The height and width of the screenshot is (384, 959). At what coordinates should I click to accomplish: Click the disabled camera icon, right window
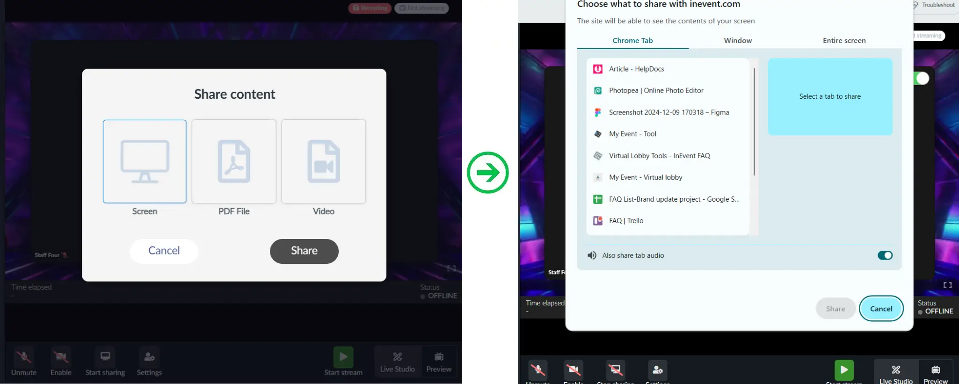pos(574,370)
